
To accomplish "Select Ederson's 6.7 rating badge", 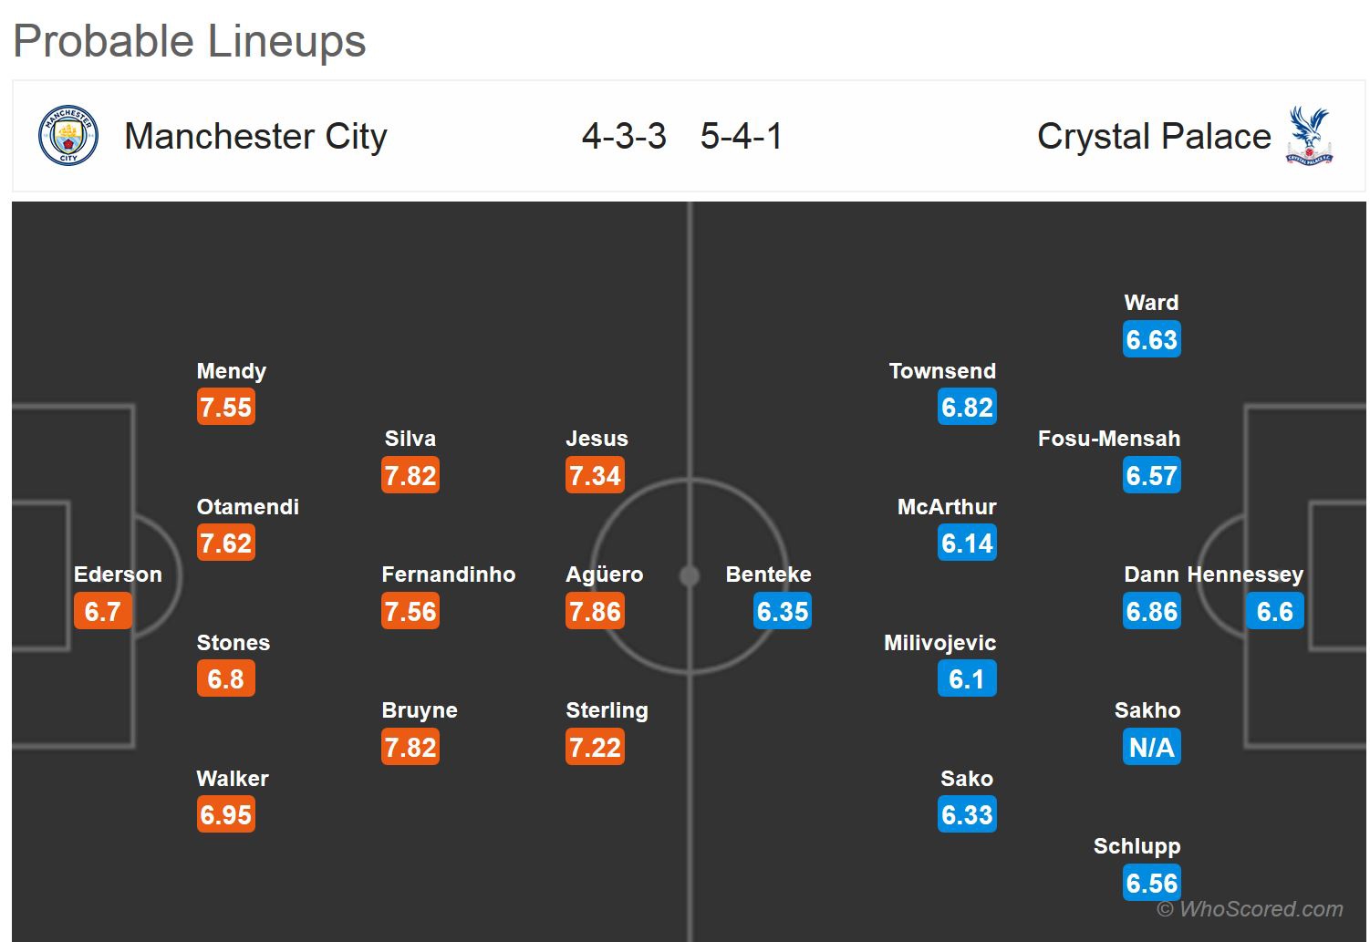I will click(x=102, y=612).
